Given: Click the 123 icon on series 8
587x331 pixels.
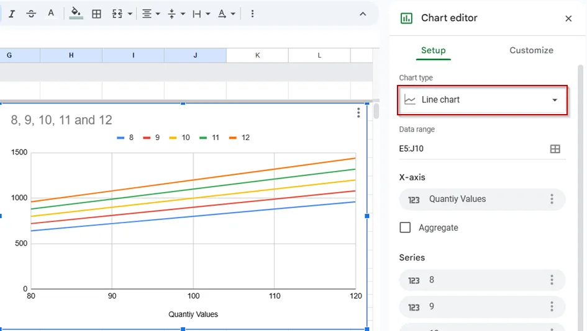Looking at the screenshot, I should (x=414, y=281).
